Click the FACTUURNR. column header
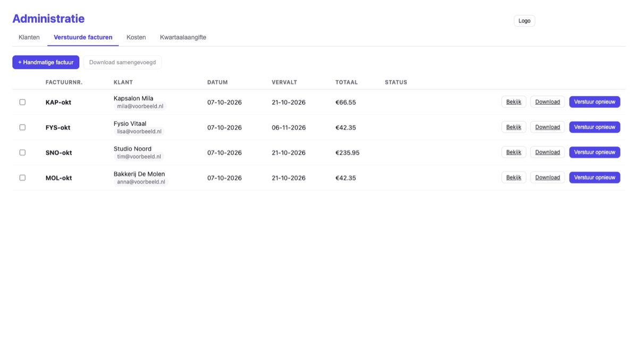 click(64, 82)
